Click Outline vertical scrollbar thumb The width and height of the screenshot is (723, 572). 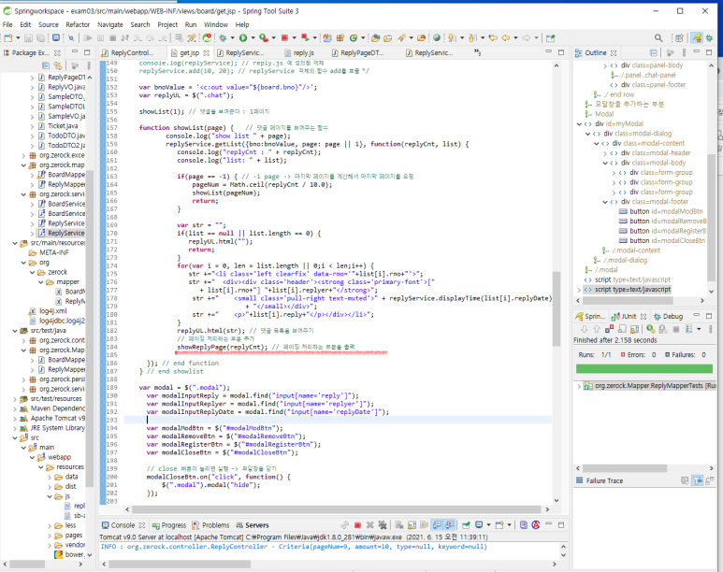pos(711,217)
